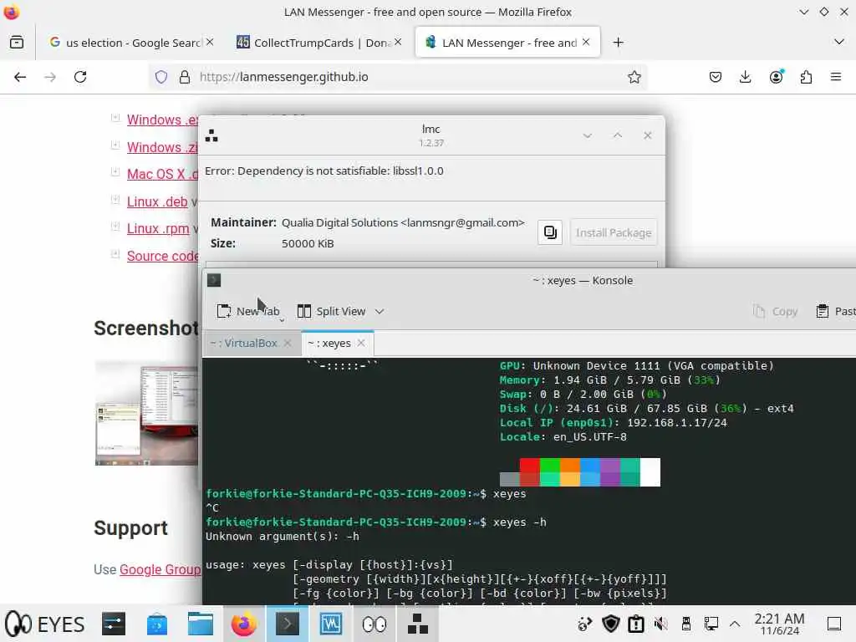856x642 pixels.
Task: Copy package details in lmc installer
Action: pos(550,232)
